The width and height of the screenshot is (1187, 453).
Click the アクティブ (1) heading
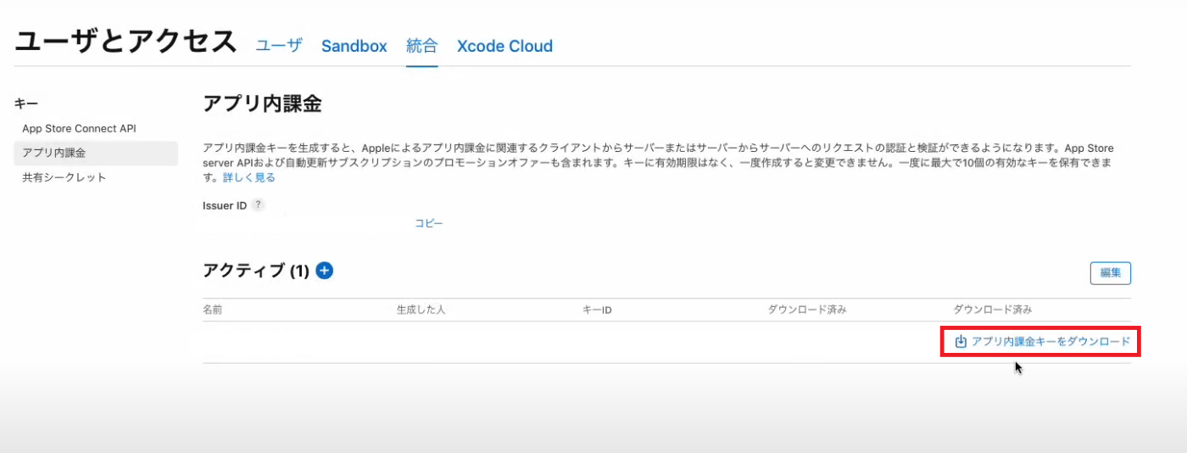coord(256,271)
